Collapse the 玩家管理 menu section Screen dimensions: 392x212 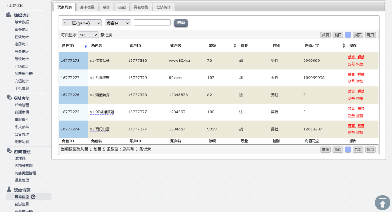(22, 190)
